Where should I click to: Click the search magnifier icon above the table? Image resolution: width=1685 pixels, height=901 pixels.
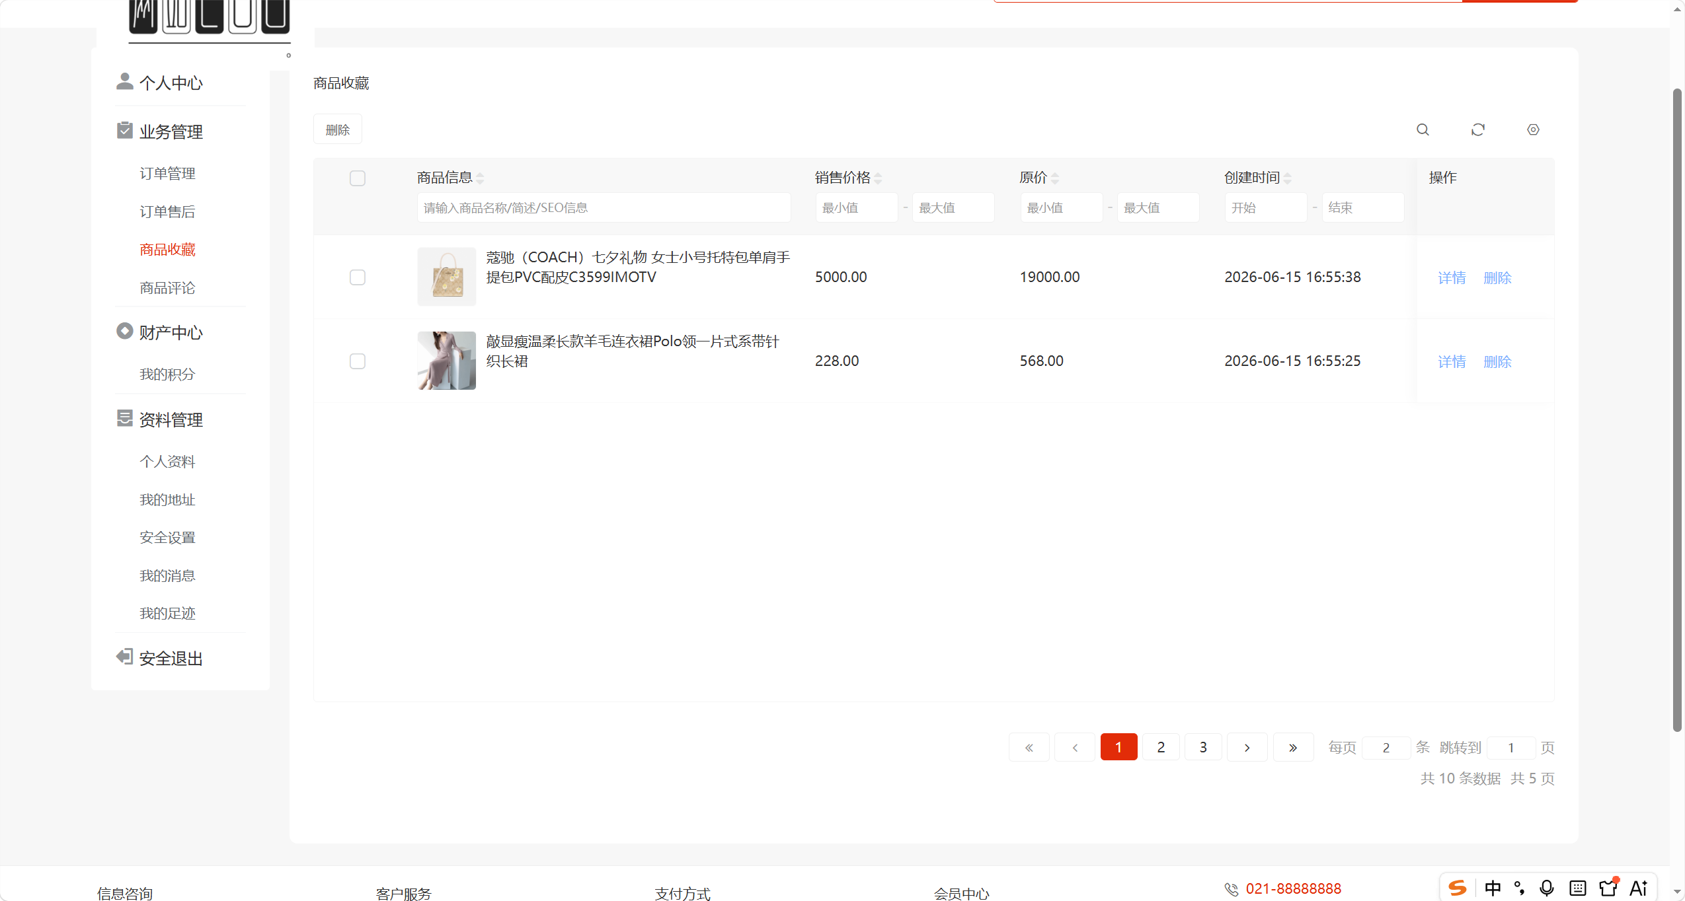pos(1423,129)
